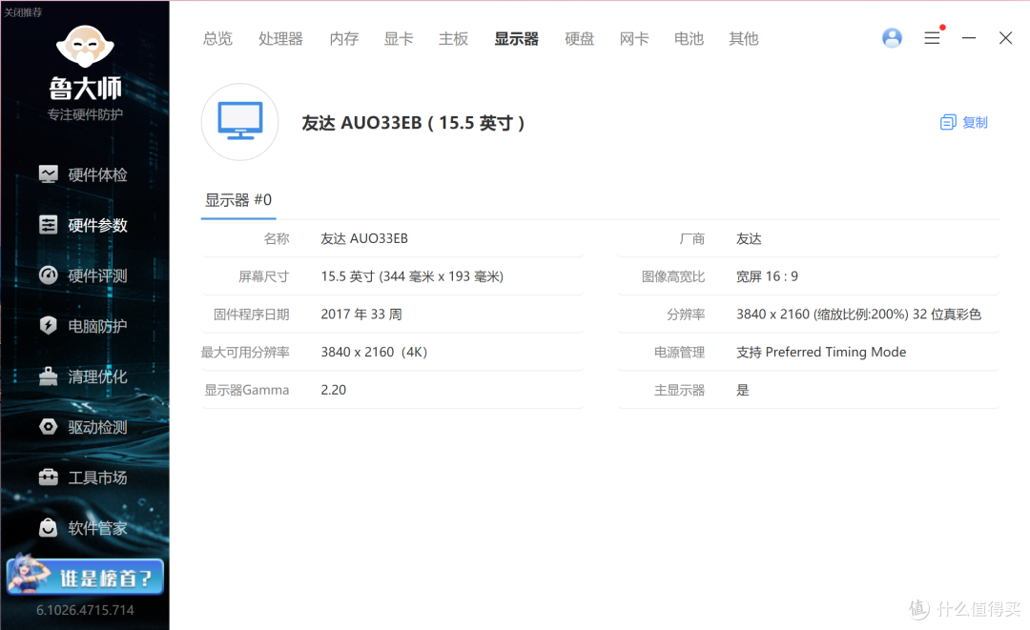Click the Gamma value 2.20
This screenshot has width=1030, height=630.
pyautogui.click(x=333, y=390)
